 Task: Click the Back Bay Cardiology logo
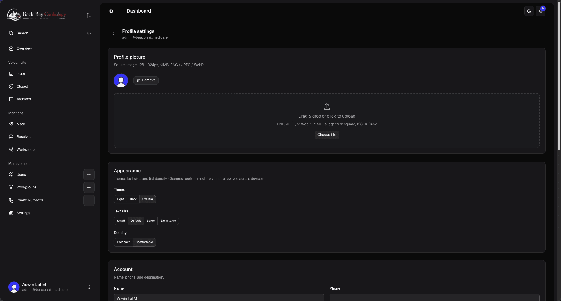click(37, 15)
